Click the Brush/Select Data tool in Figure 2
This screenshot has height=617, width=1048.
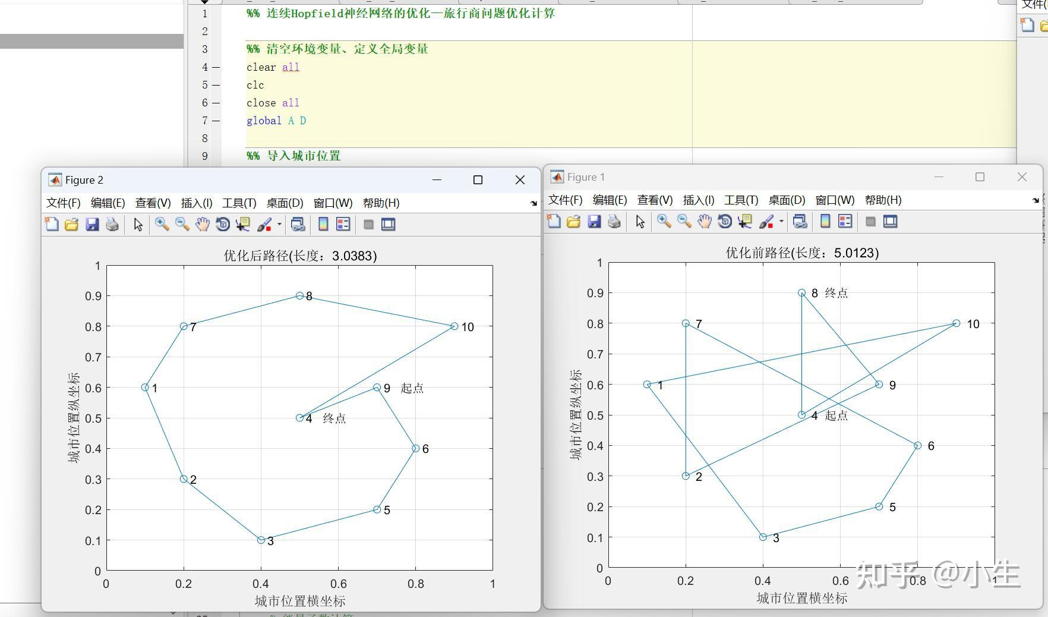[x=263, y=224]
